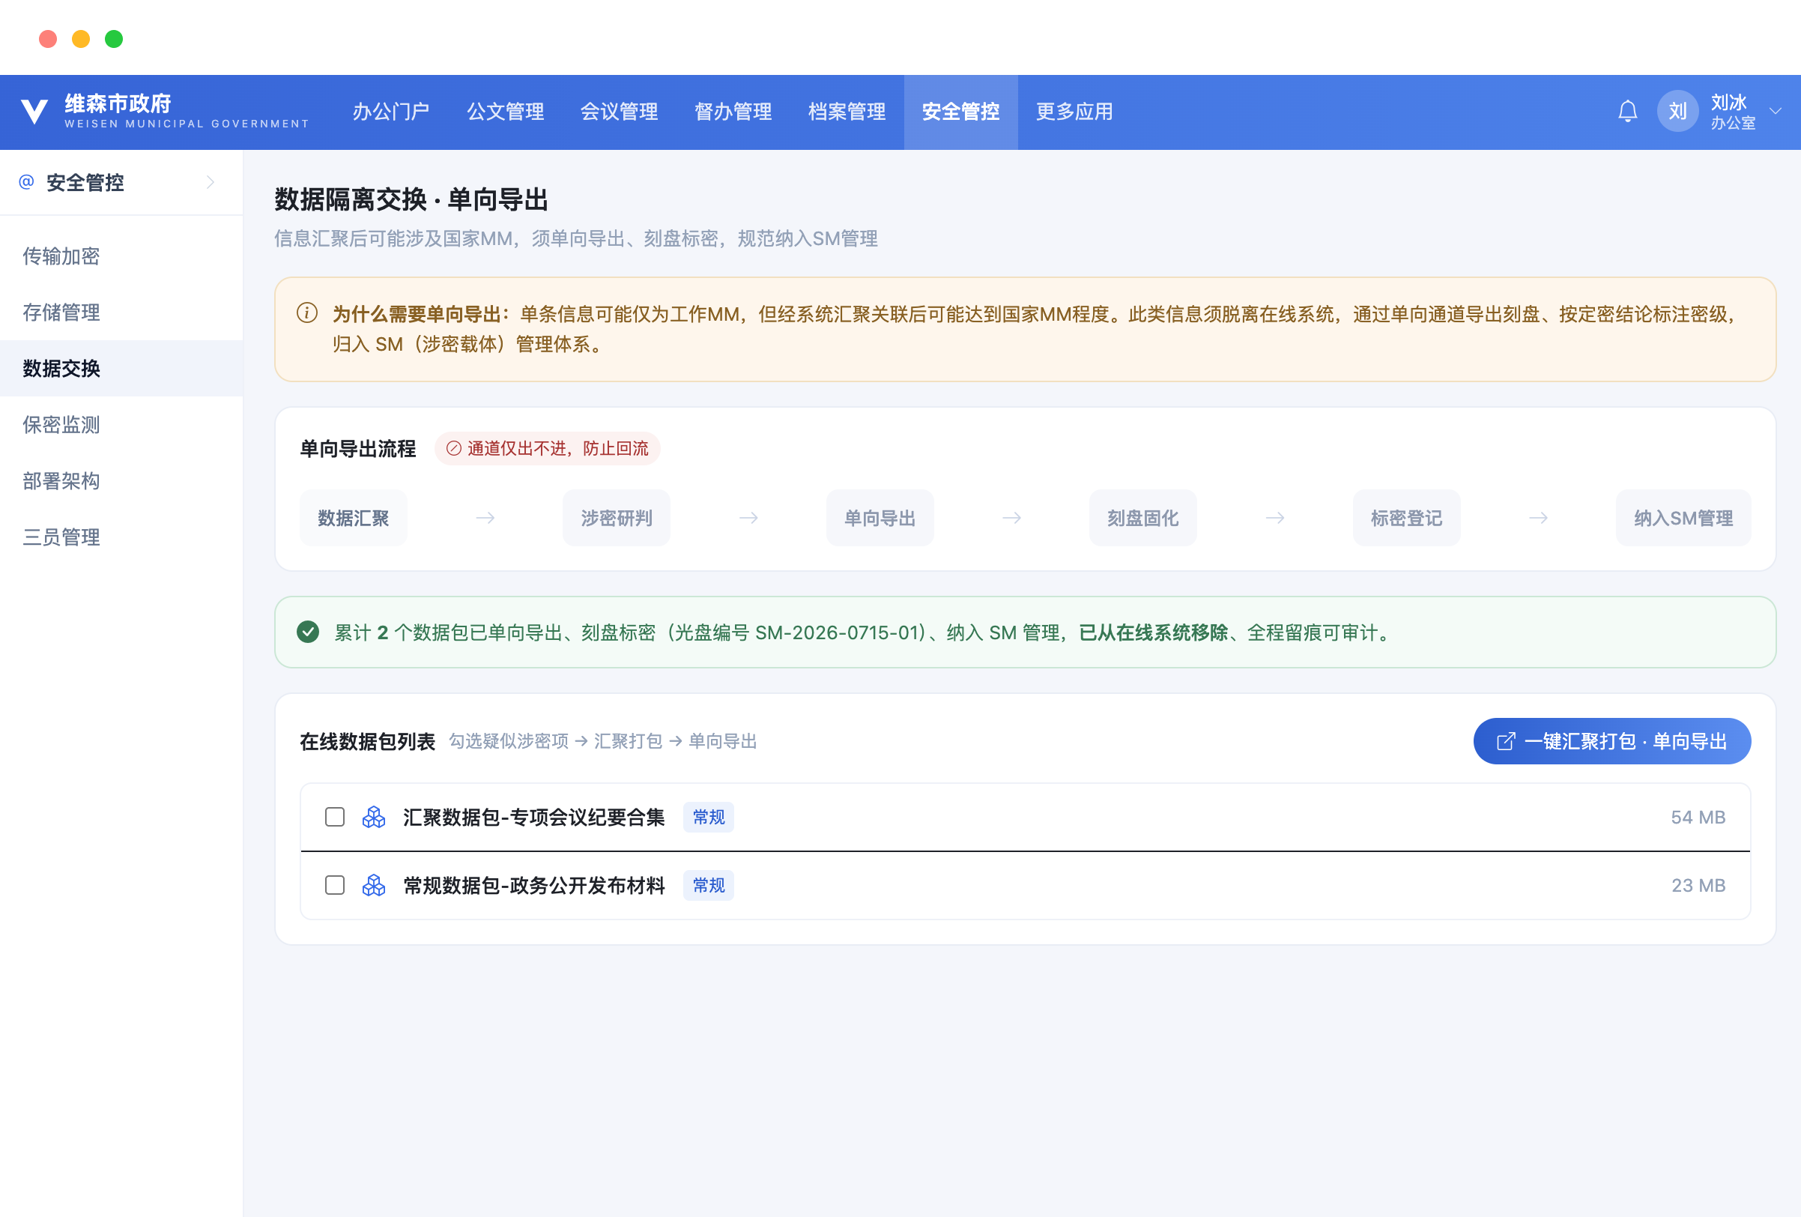Screen dimensions: 1801x1217
Task: Click the 涉密研判 flow step
Action: [x=617, y=518]
